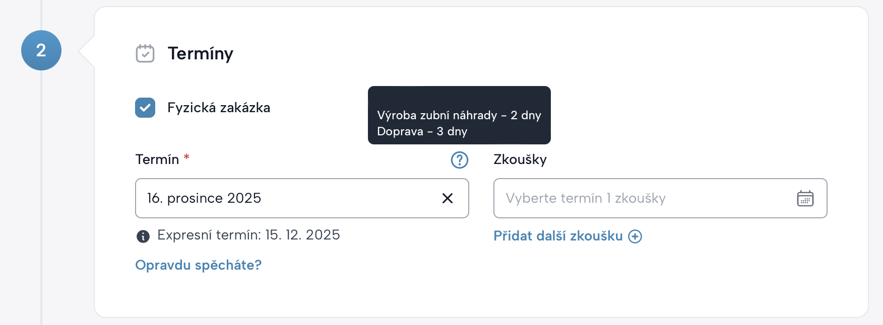Image resolution: width=883 pixels, height=325 pixels.
Task: Click the Vyberte termín 1 zkoušky field
Action: pyautogui.click(x=640, y=198)
